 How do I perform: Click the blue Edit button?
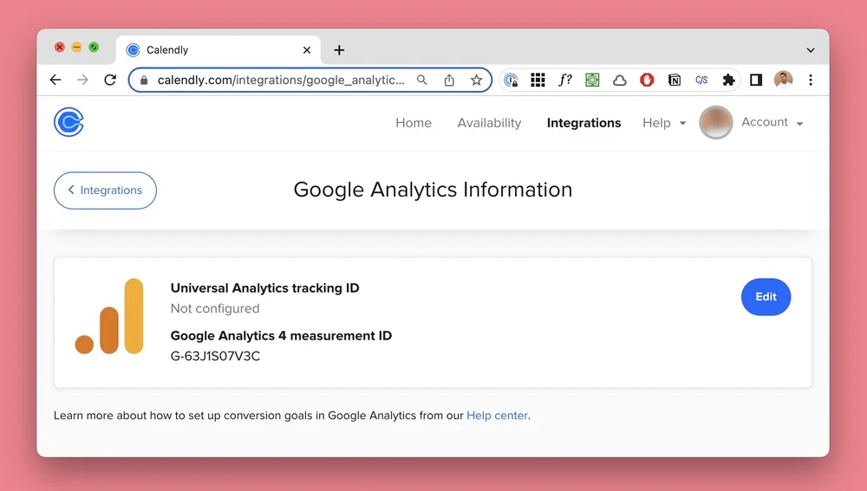766,296
